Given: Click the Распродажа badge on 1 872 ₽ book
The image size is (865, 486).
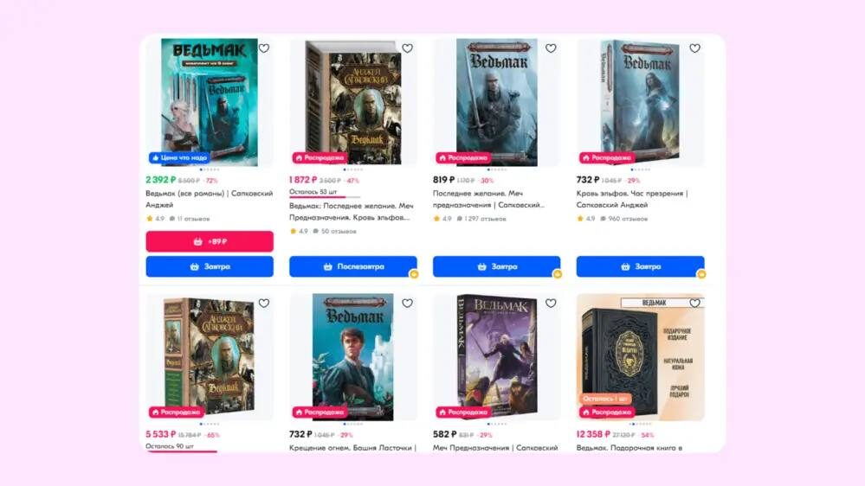Looking at the screenshot, I should (320, 157).
